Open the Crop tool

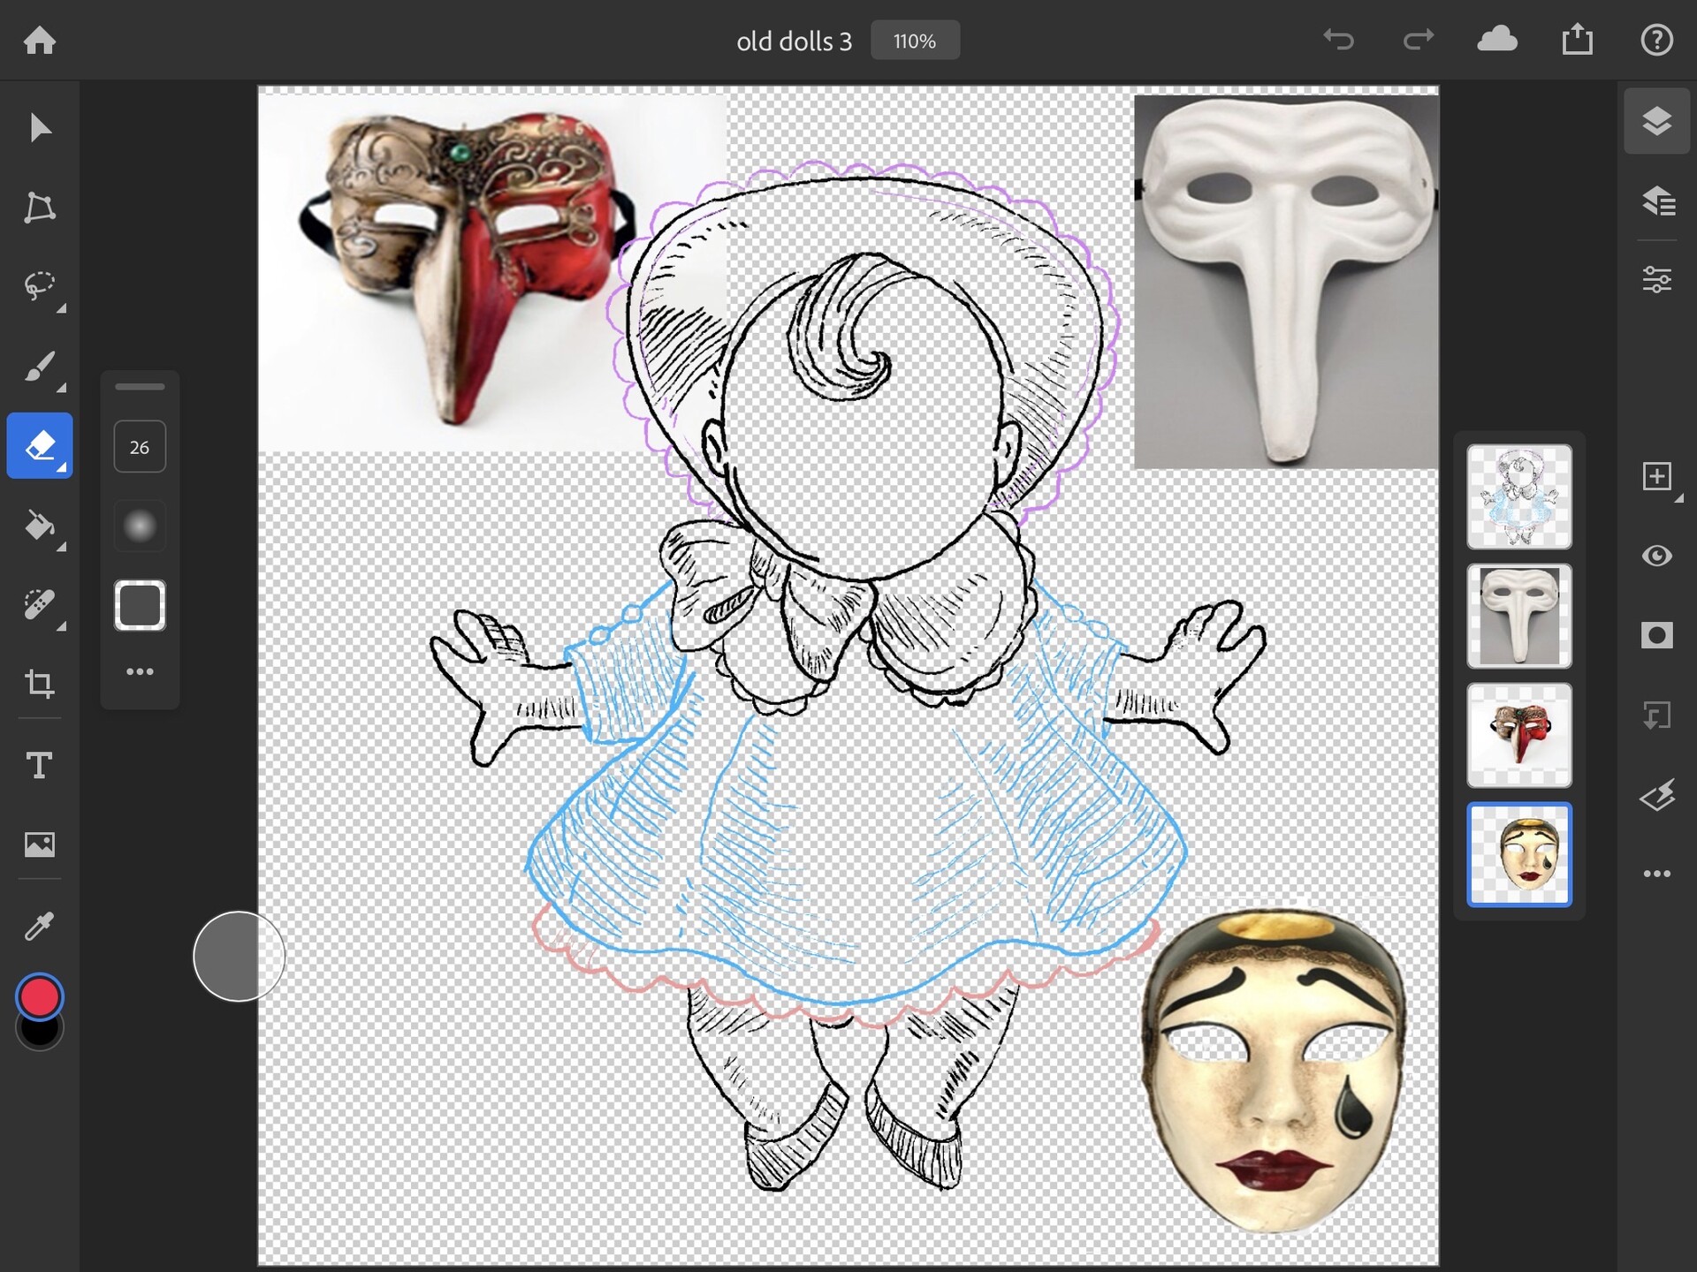pyautogui.click(x=40, y=684)
